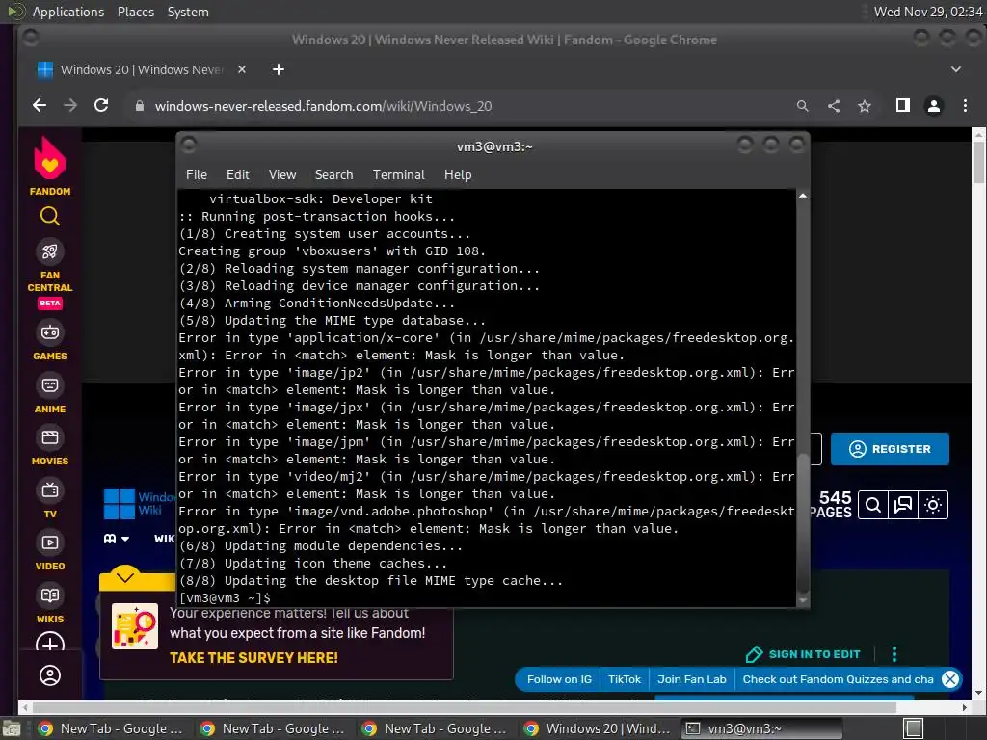Image resolution: width=987 pixels, height=740 pixels.
Task: Click the Register button
Action: [x=890, y=449]
